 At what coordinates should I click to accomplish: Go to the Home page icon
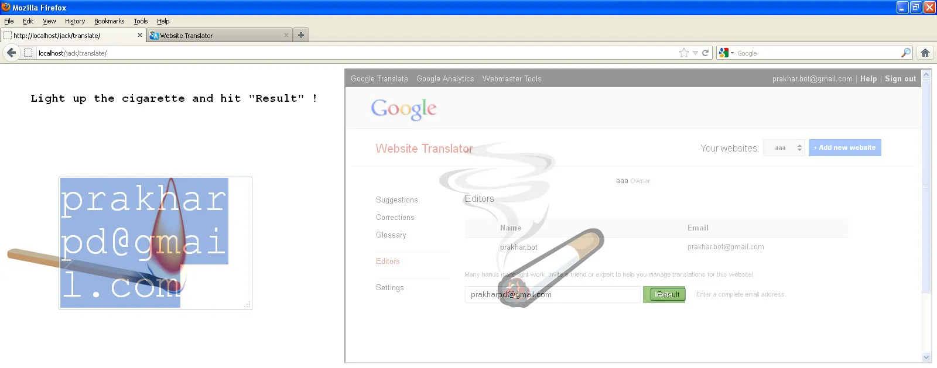pos(925,53)
